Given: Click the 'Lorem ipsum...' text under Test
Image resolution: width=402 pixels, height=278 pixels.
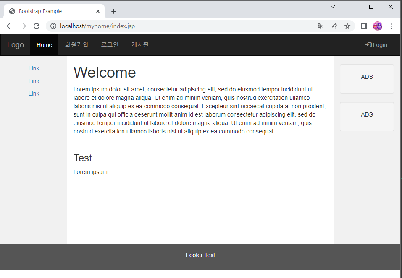Looking at the screenshot, I should 93,172.
